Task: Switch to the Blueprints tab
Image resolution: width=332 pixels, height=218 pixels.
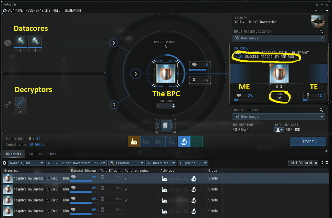Action: point(14,154)
